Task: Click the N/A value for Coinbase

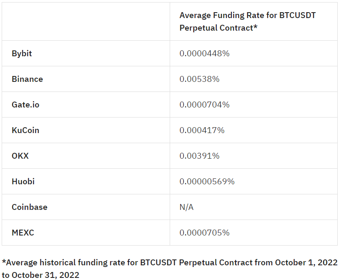Action: (187, 207)
